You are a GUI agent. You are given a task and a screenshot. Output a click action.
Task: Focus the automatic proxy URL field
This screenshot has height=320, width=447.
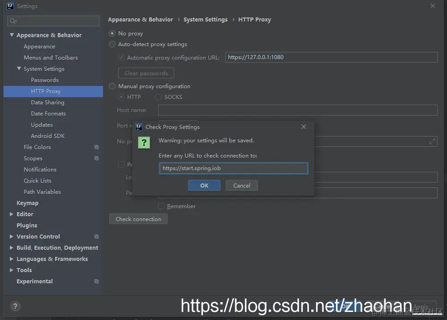(x=331, y=57)
